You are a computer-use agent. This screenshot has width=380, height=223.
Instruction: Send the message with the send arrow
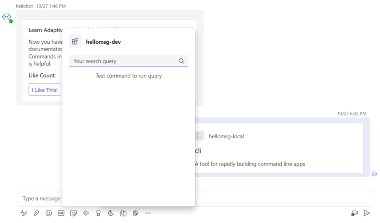pyautogui.click(x=367, y=213)
